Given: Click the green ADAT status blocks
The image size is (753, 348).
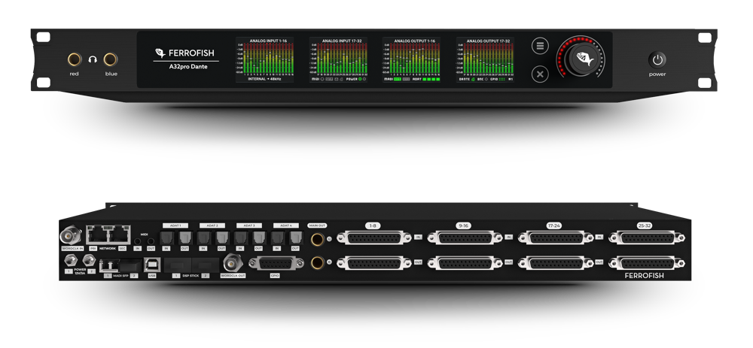Looking at the screenshot, I should [431, 79].
